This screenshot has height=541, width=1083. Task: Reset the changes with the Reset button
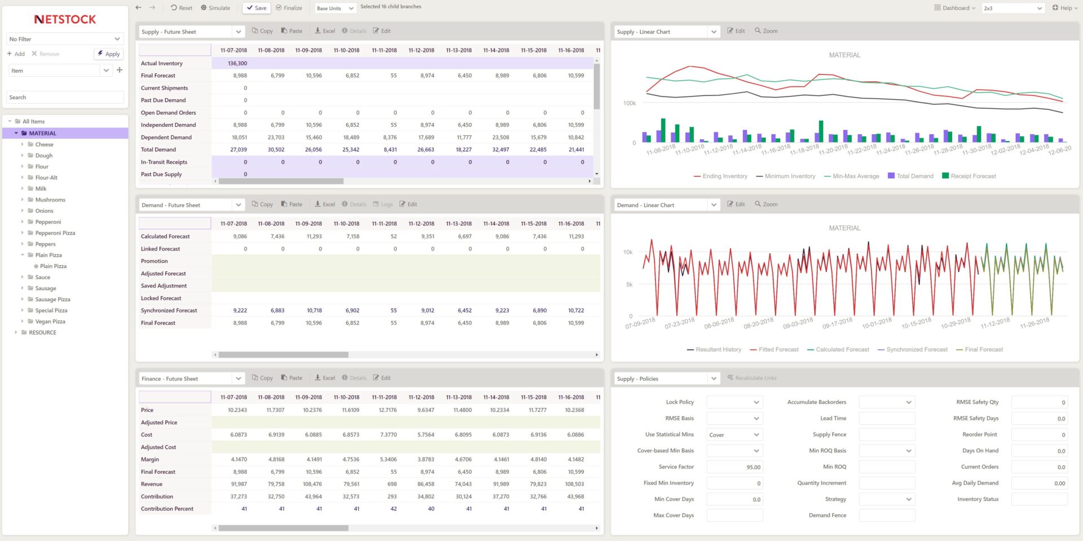(181, 8)
